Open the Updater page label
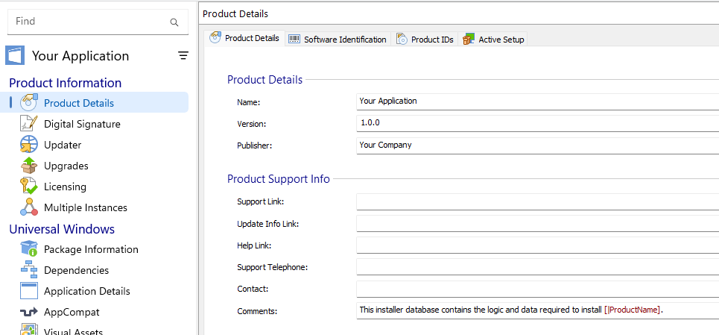Screen dimensions: 719x335 (x=63, y=145)
